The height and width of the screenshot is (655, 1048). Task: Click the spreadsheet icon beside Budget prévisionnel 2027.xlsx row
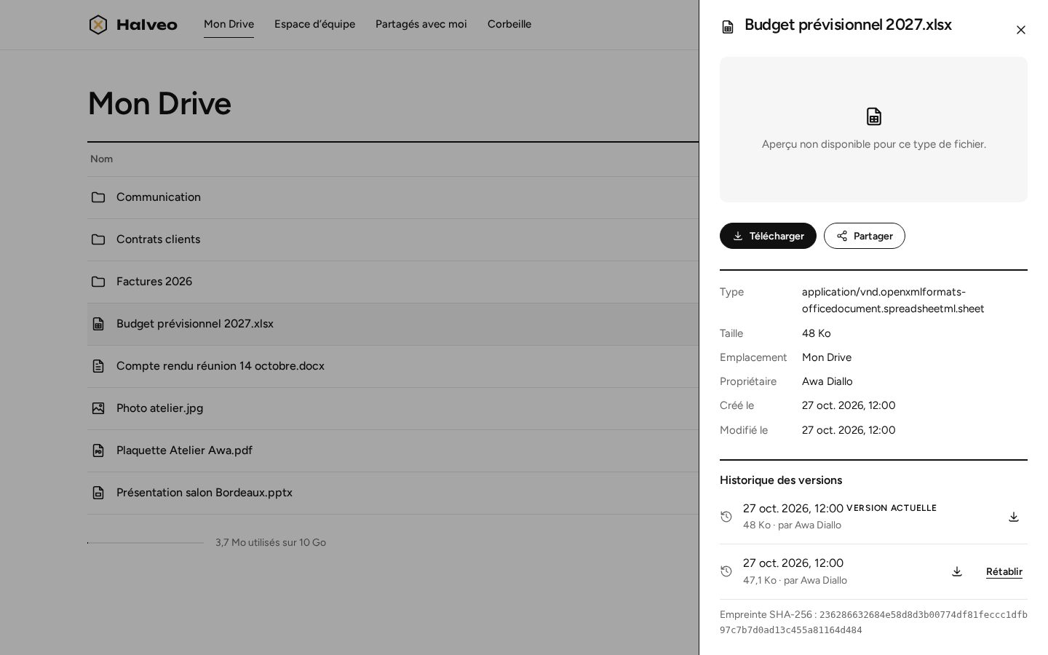point(98,324)
